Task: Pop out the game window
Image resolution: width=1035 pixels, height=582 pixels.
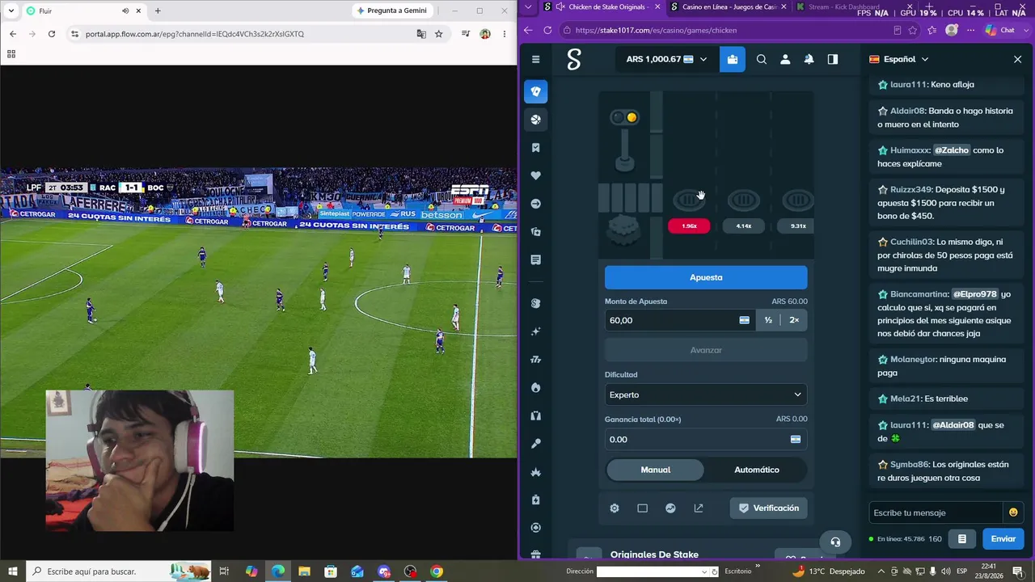Action: pyautogui.click(x=699, y=508)
